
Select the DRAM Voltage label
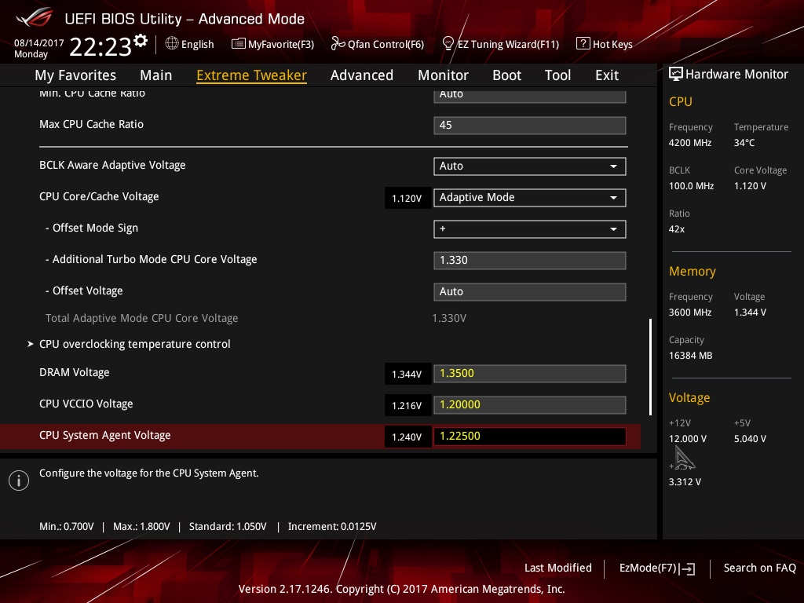tap(75, 372)
